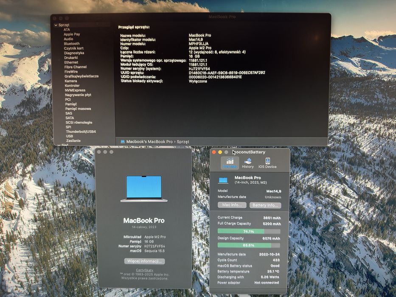The height and width of the screenshot is (297, 396).
Task: Click Sequoia 15.5 macOS version text
Action: coord(154,250)
